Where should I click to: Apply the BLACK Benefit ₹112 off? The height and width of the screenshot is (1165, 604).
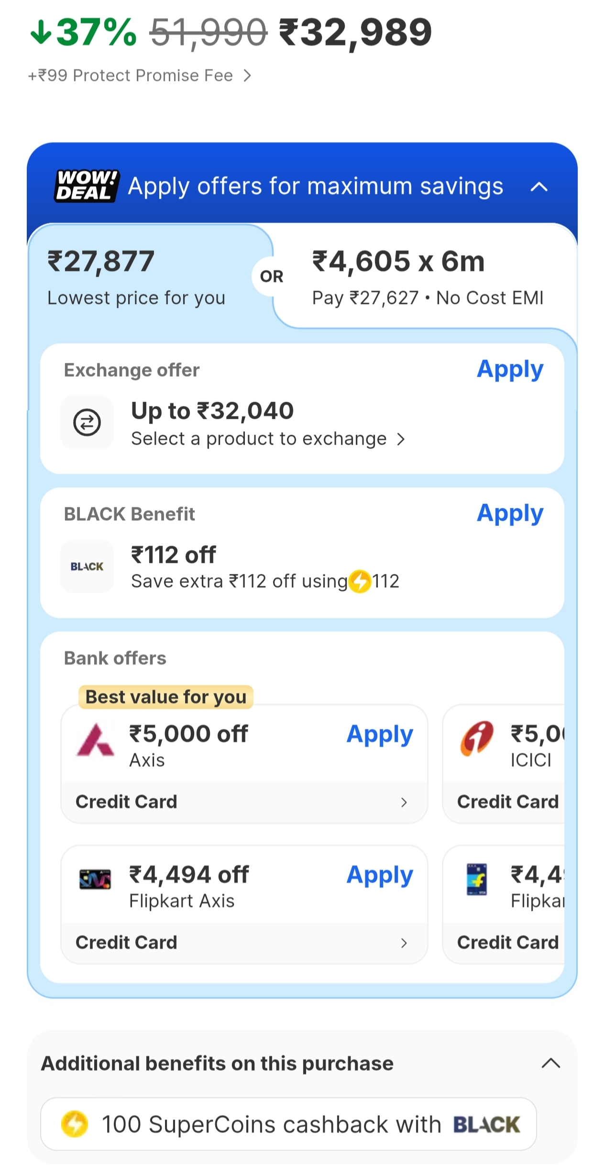click(510, 514)
